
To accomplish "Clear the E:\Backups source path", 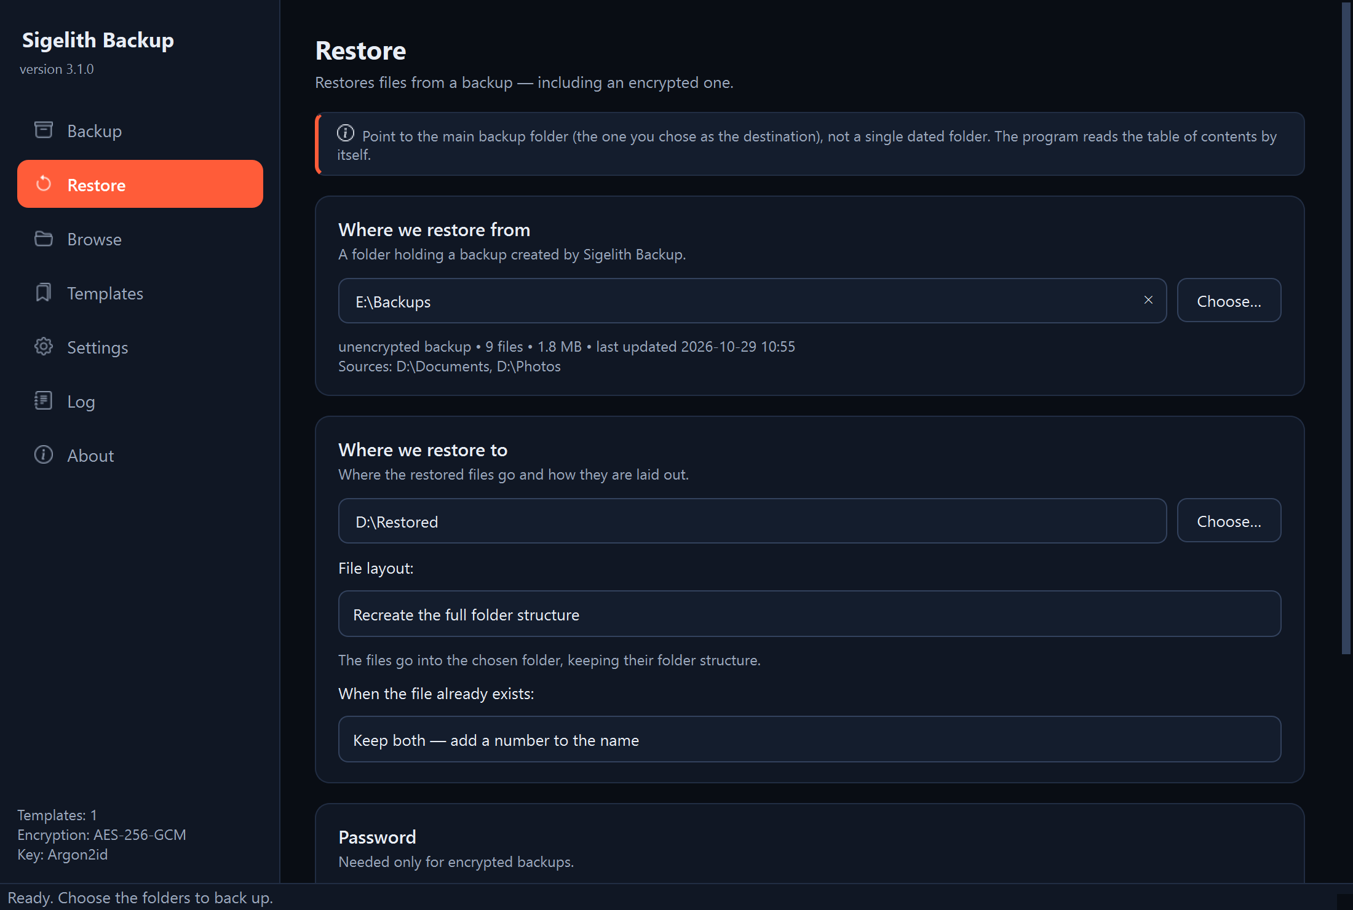I will point(1148,300).
